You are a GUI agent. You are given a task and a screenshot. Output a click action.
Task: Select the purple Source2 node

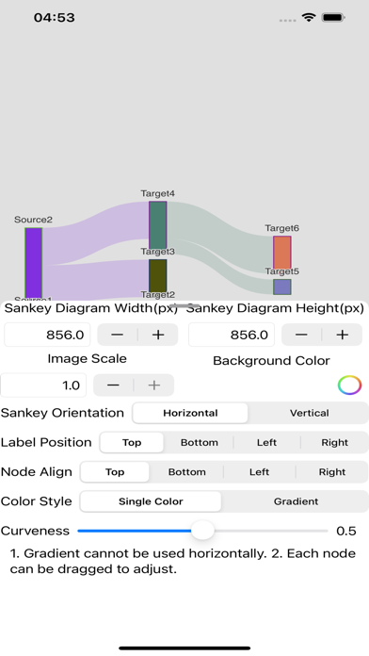34,264
